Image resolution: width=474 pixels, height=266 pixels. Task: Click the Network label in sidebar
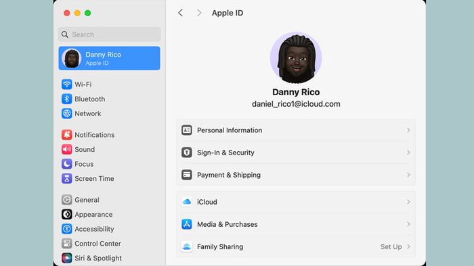point(88,113)
